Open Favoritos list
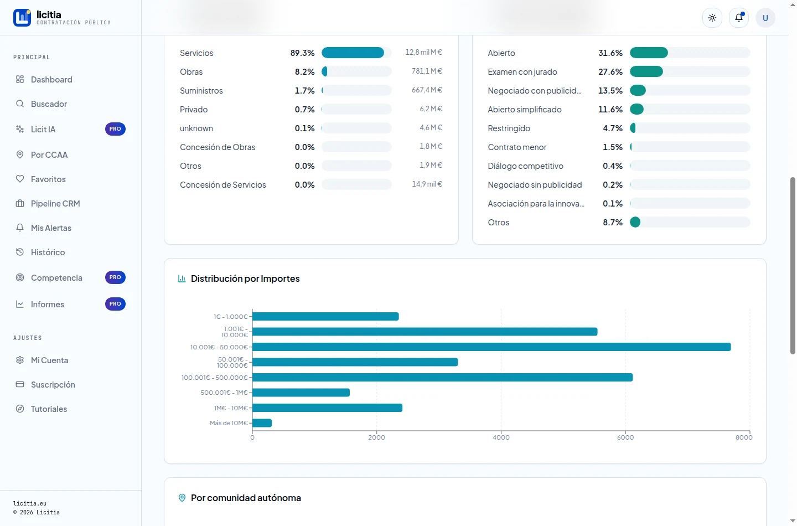 coord(71,179)
